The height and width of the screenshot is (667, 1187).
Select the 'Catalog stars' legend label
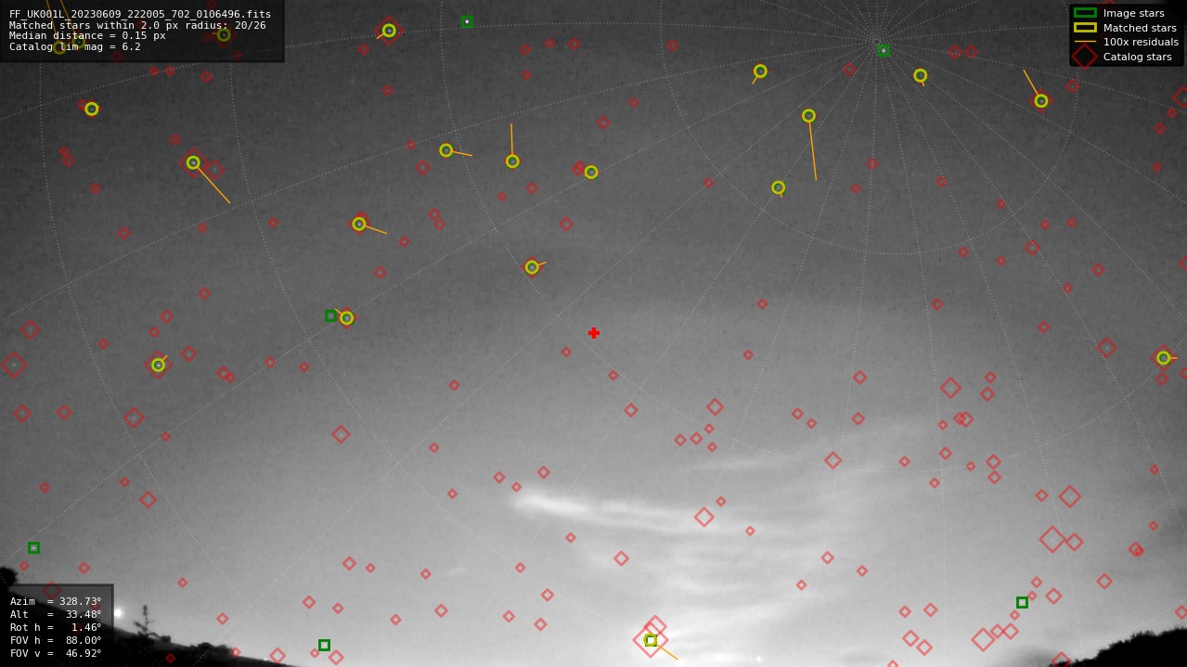point(1137,57)
